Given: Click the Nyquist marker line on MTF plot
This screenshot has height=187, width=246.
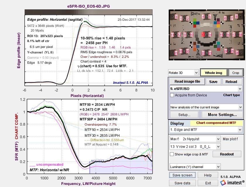Looking at the screenshot, I should (x=90, y=167).
